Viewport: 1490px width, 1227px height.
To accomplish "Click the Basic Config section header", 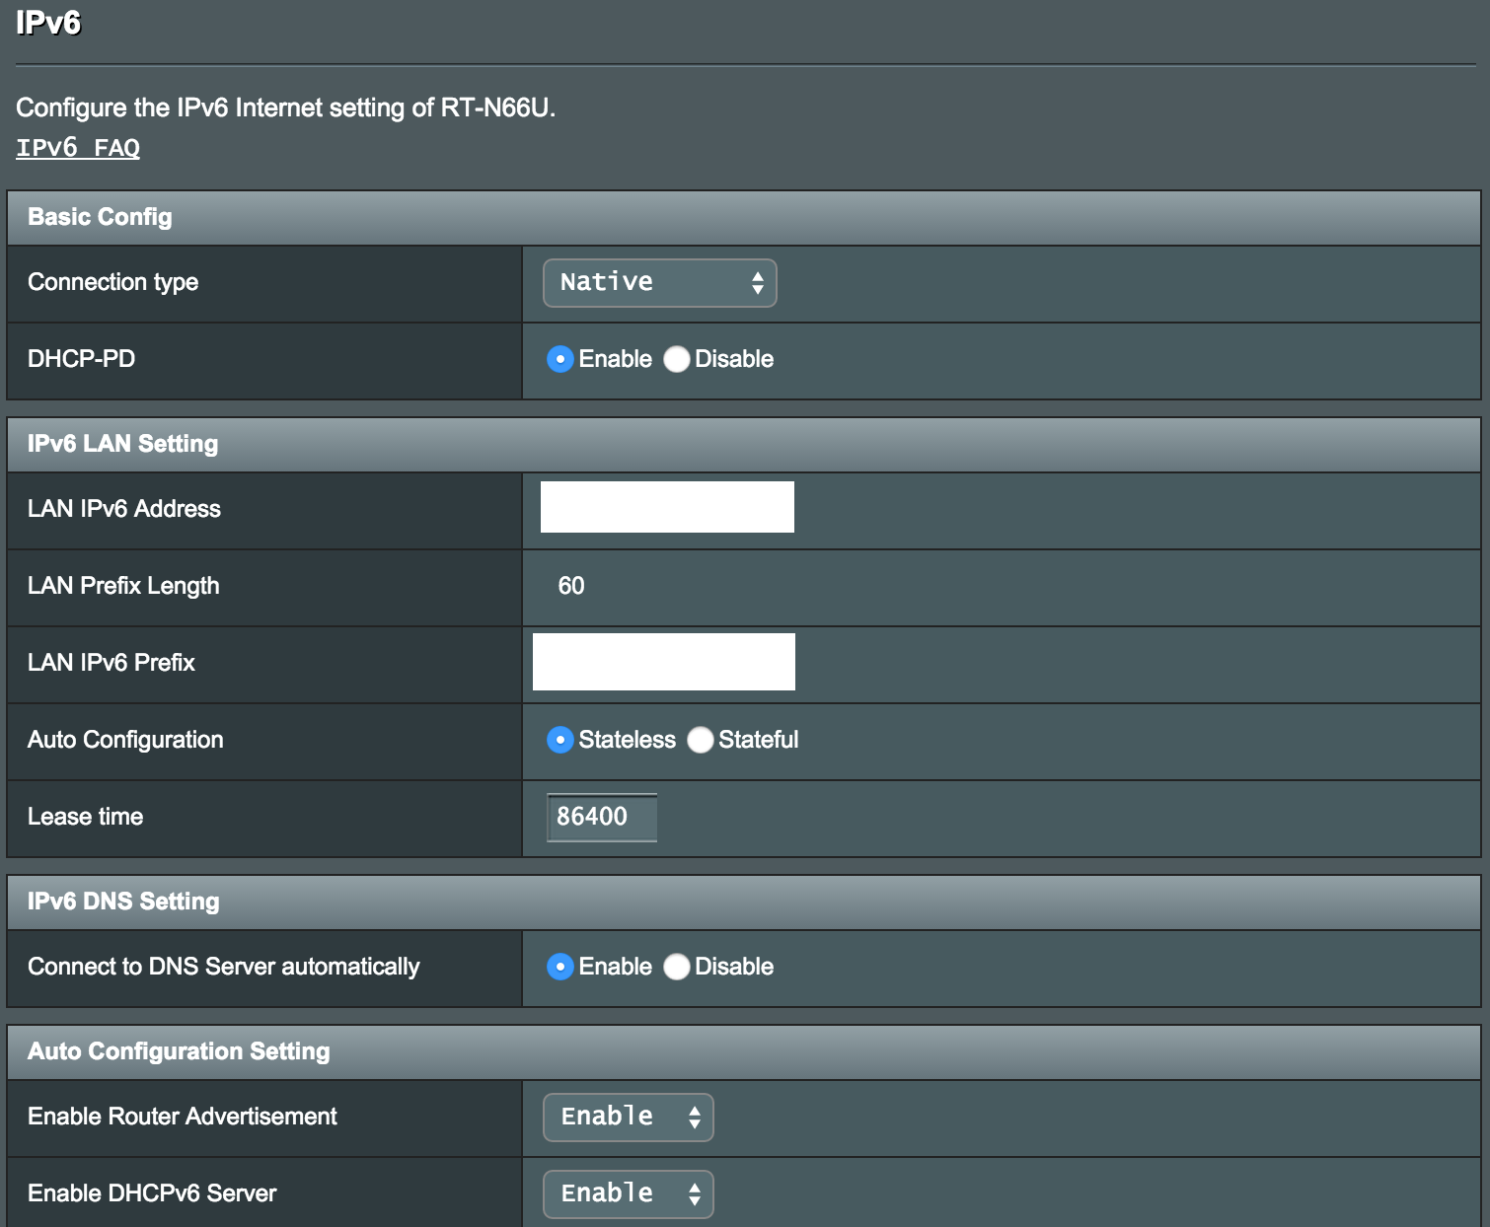I will tap(744, 218).
